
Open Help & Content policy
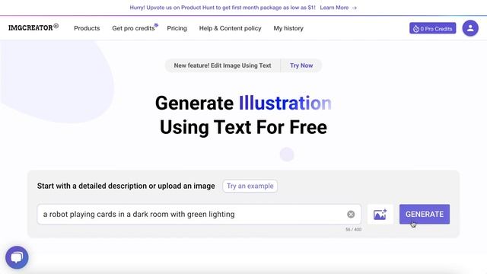230,28
